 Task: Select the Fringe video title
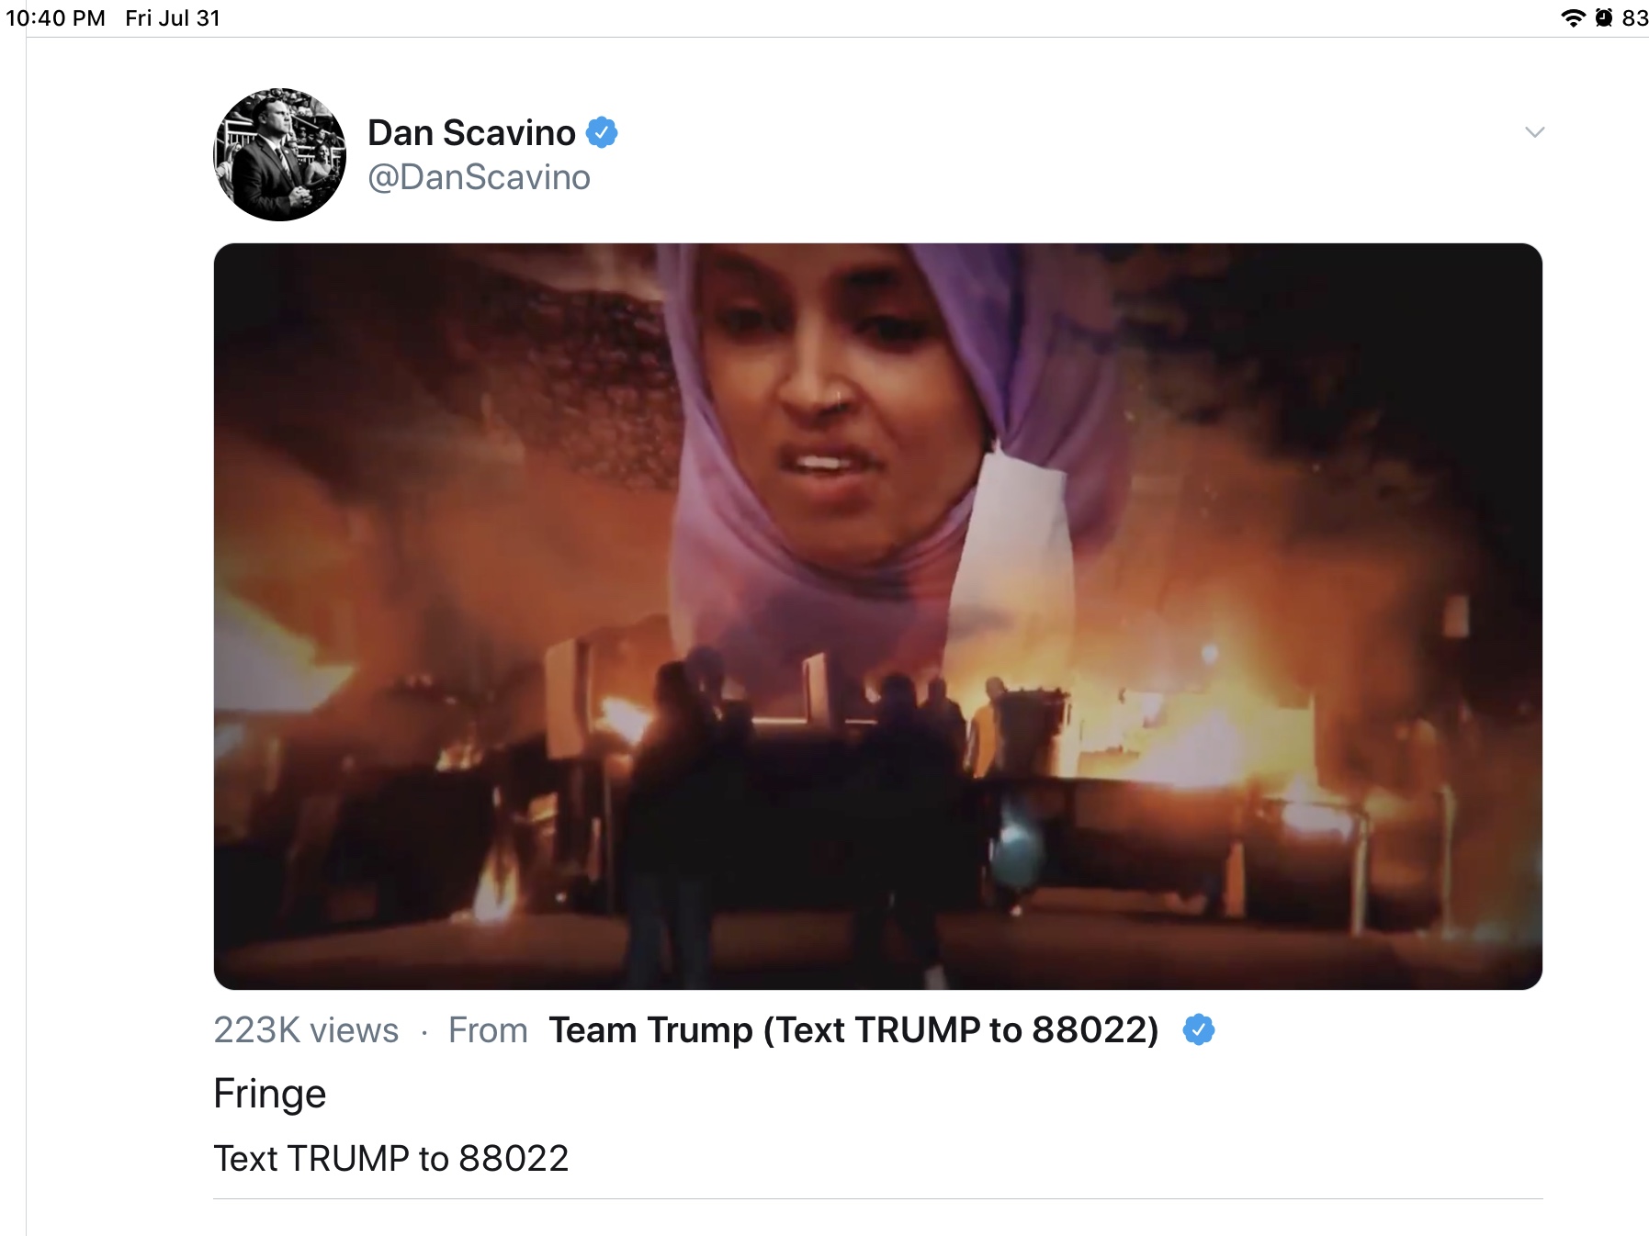click(269, 1094)
